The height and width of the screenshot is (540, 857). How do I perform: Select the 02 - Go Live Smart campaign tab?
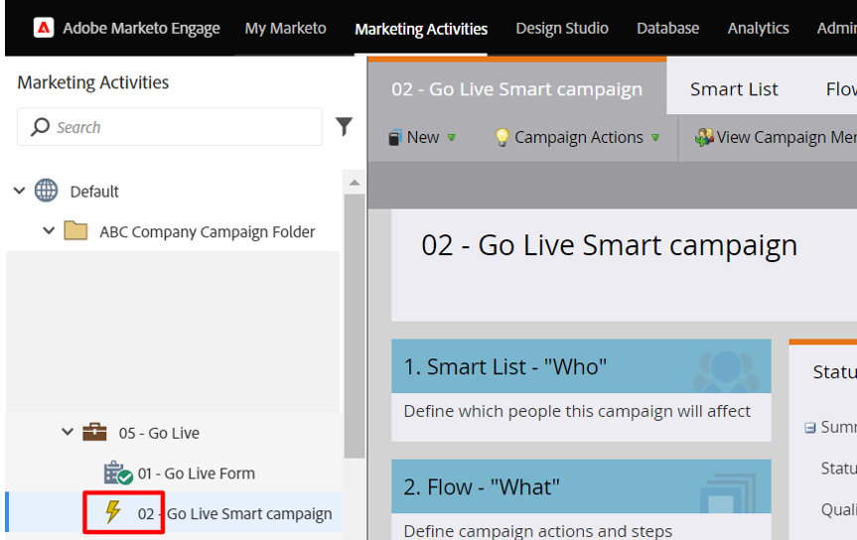point(517,88)
